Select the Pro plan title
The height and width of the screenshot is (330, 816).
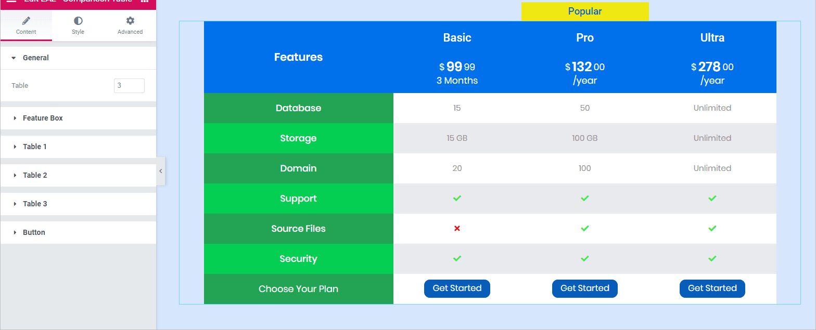(585, 37)
